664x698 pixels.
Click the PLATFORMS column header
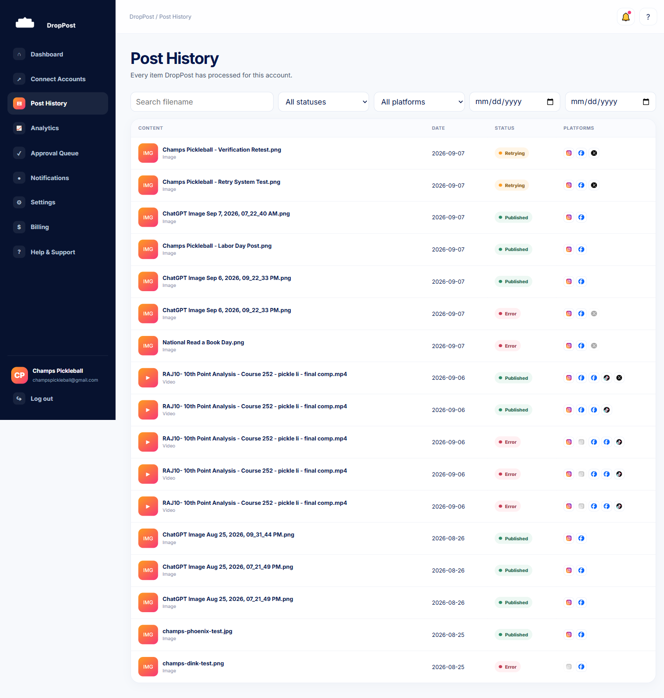tap(579, 128)
